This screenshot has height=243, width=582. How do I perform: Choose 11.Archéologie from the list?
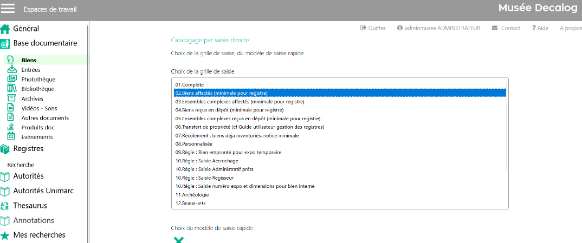(x=193, y=194)
